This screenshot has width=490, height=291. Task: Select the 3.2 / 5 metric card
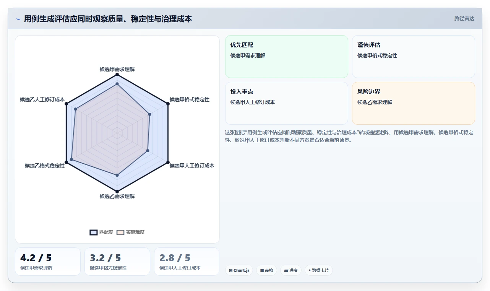pyautogui.click(x=117, y=262)
